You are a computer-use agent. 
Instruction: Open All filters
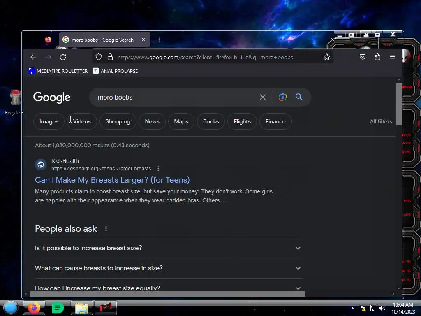click(381, 121)
